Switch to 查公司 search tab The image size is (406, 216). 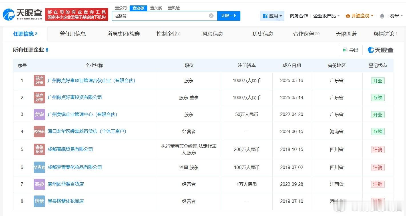(121, 8)
